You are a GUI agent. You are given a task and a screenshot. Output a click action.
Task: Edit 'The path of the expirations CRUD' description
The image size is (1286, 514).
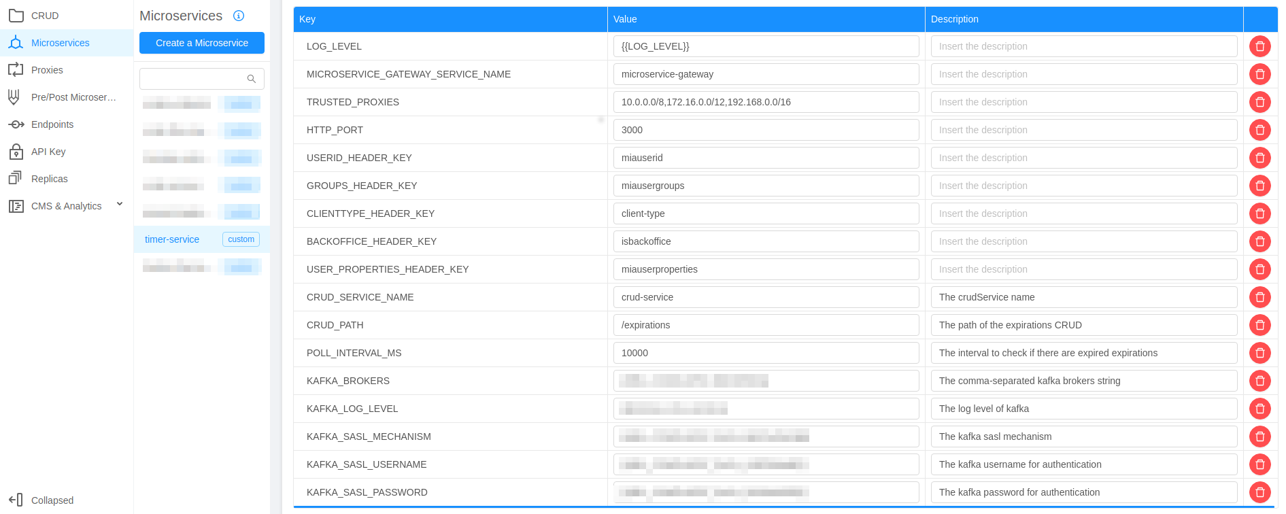tap(1084, 325)
